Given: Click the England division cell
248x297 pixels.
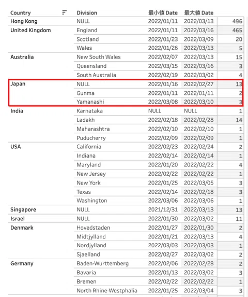Looking at the screenshot, I should 87,30.
